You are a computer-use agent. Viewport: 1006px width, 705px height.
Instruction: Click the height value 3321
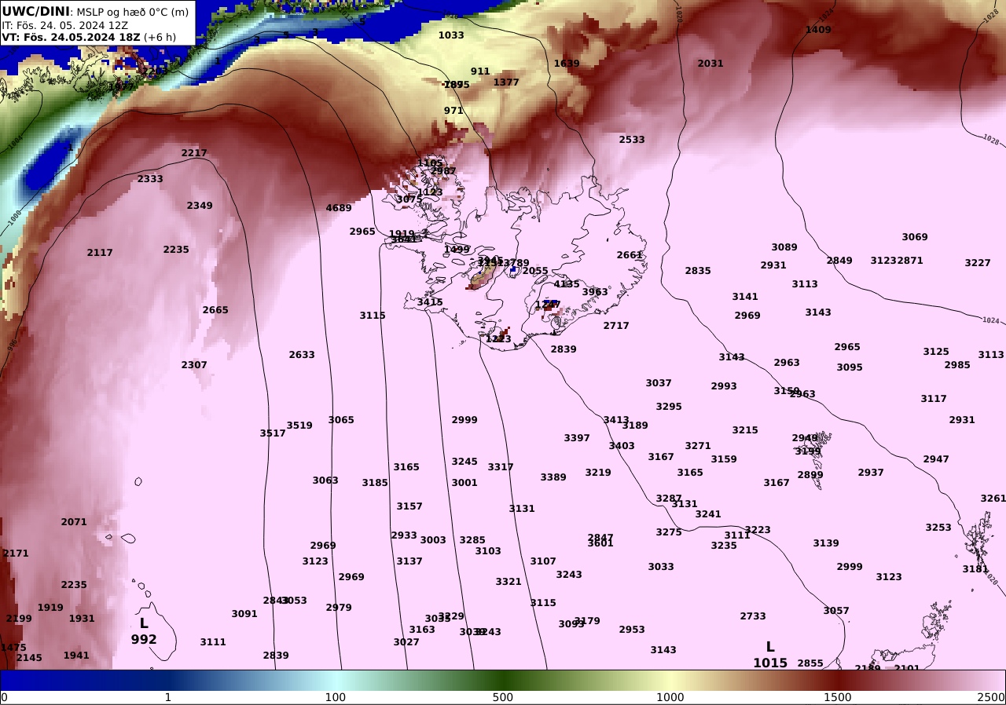(509, 582)
